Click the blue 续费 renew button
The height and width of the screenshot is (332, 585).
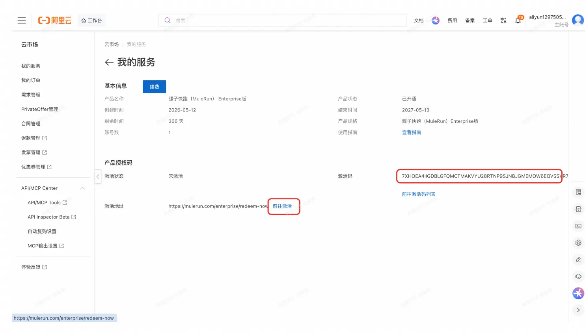155,87
